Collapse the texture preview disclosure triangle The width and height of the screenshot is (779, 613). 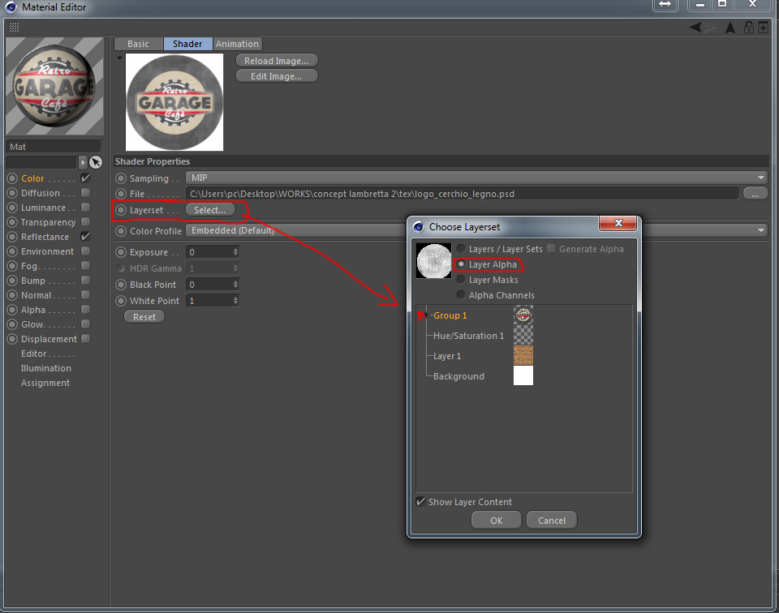tap(119, 58)
